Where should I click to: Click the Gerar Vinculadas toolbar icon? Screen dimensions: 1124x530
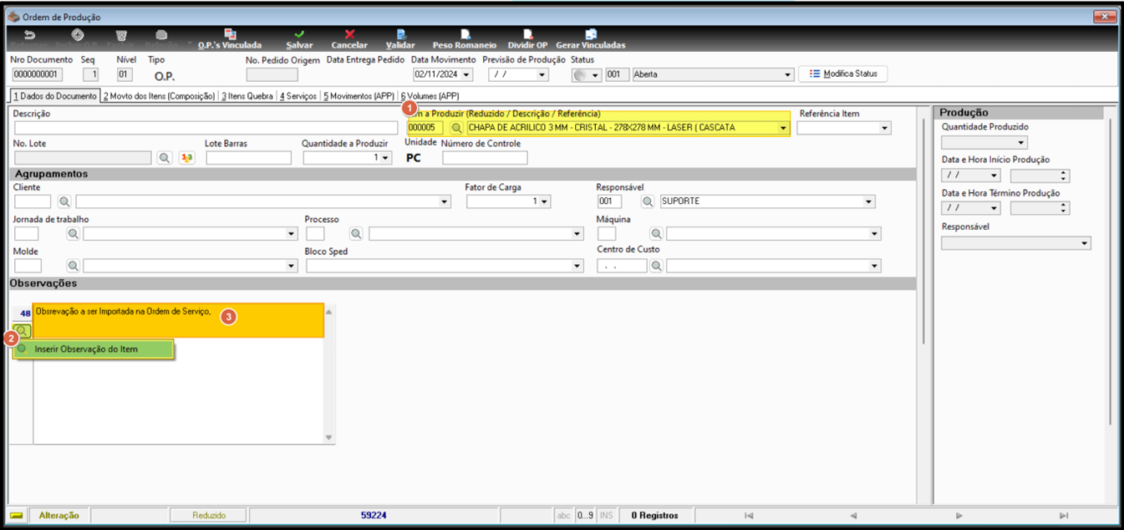590,39
